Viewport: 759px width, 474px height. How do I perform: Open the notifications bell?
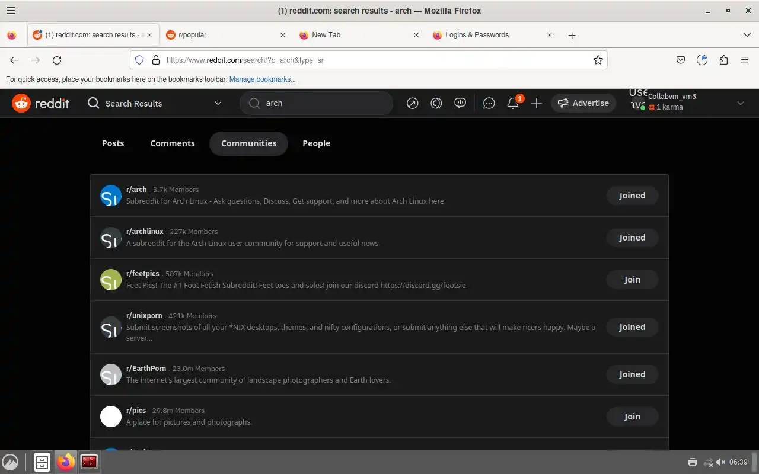[513, 103]
